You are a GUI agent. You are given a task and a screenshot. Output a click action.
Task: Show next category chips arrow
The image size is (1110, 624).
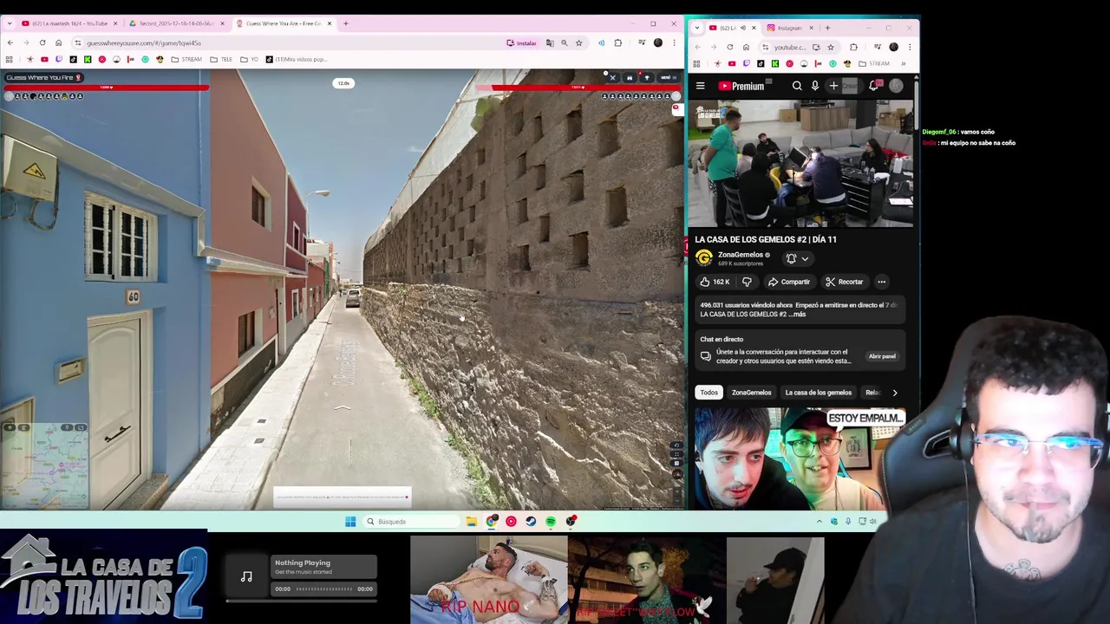895,393
